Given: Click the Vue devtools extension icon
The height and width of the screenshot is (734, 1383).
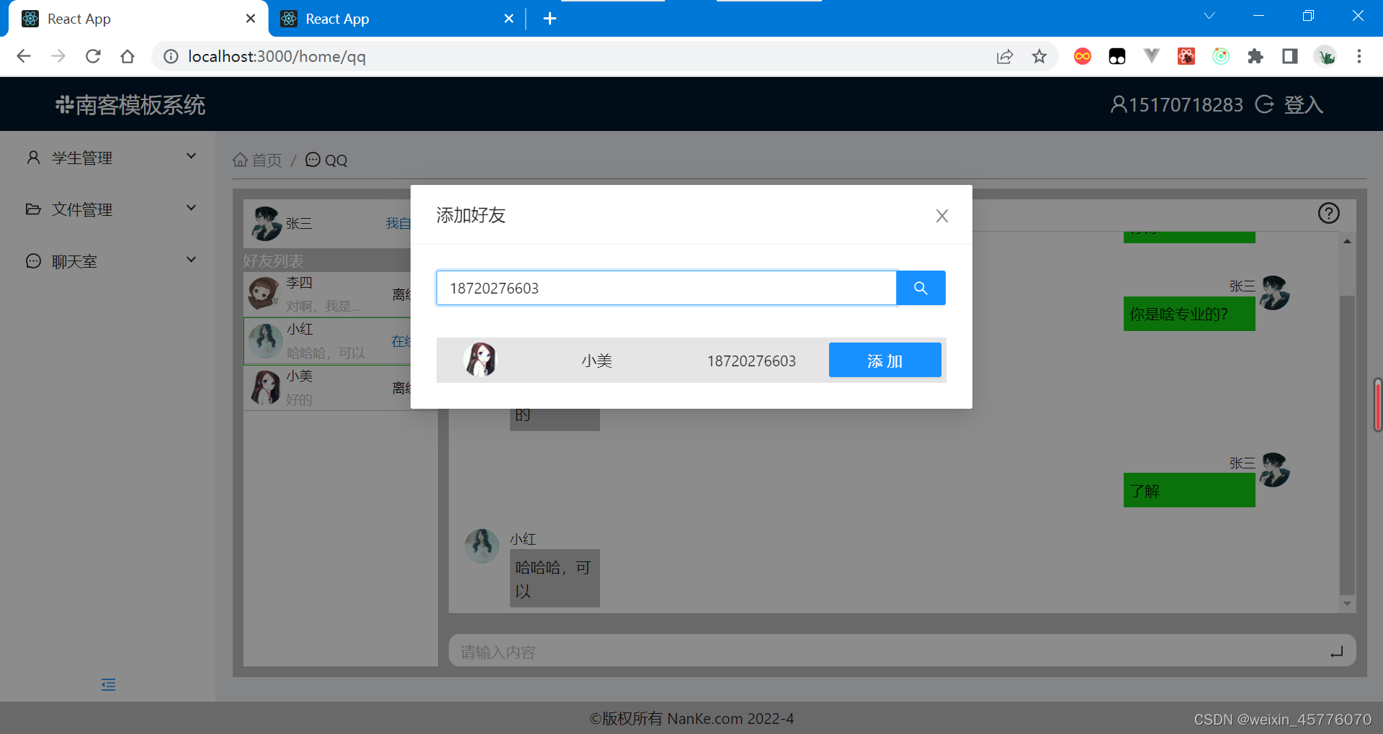Looking at the screenshot, I should (x=1152, y=56).
